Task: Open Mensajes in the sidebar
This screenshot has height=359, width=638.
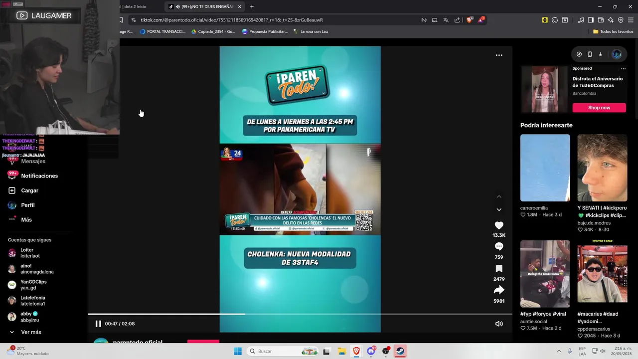Action: (27, 161)
